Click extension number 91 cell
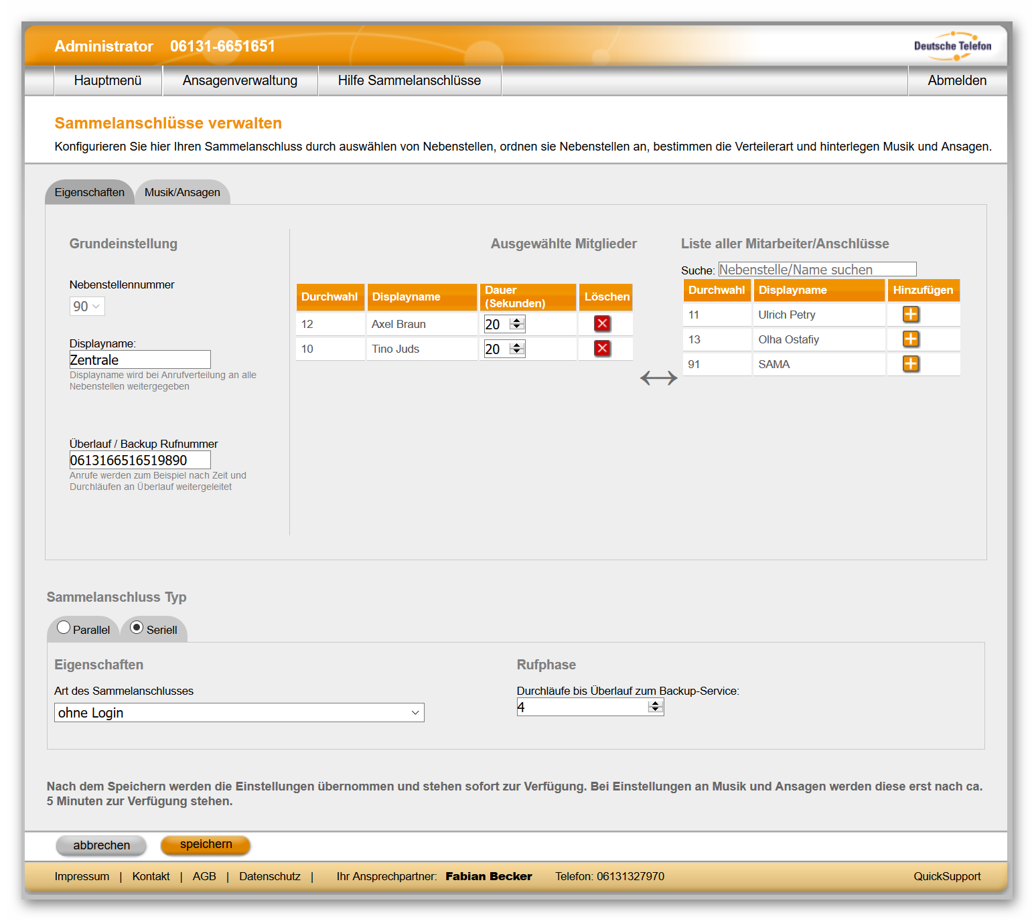1034x921 pixels. tap(717, 364)
